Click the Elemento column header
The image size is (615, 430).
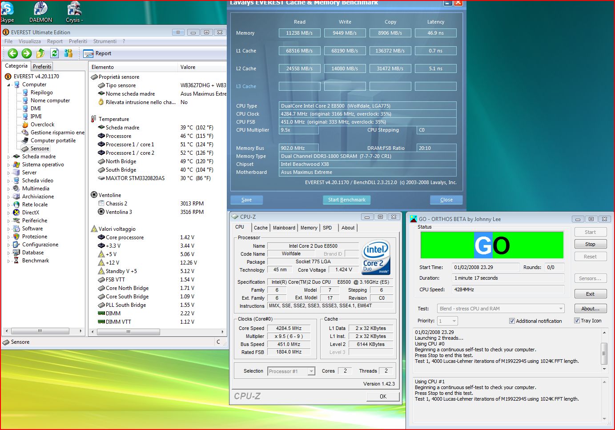click(133, 67)
